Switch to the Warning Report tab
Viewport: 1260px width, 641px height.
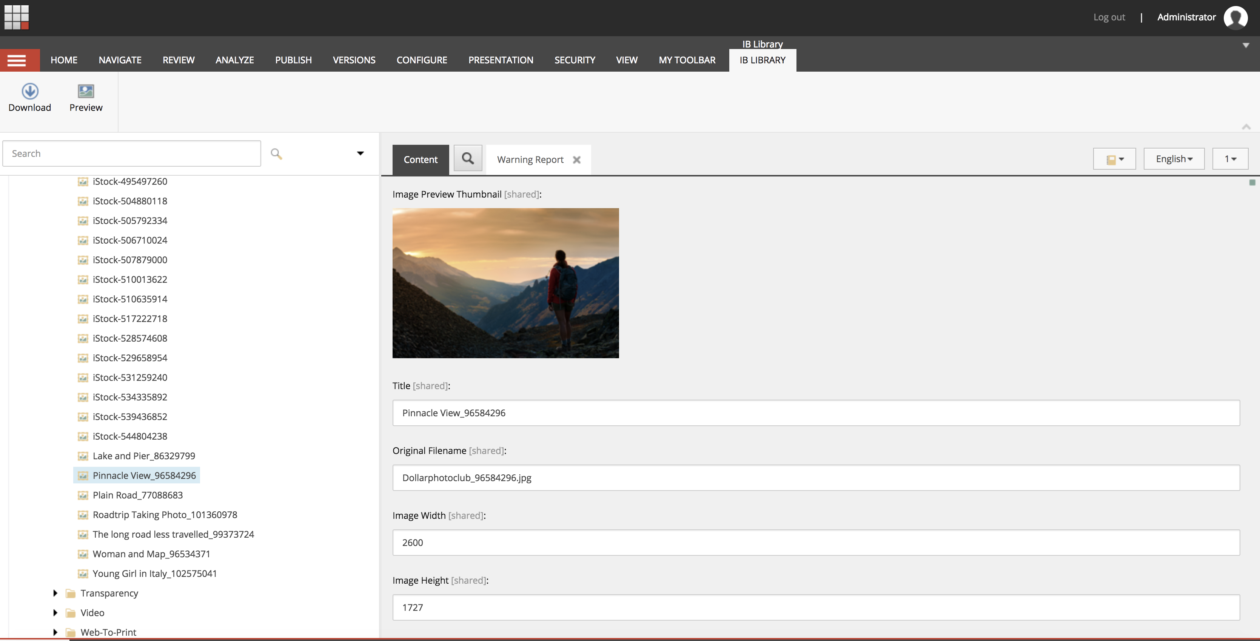[x=530, y=160]
